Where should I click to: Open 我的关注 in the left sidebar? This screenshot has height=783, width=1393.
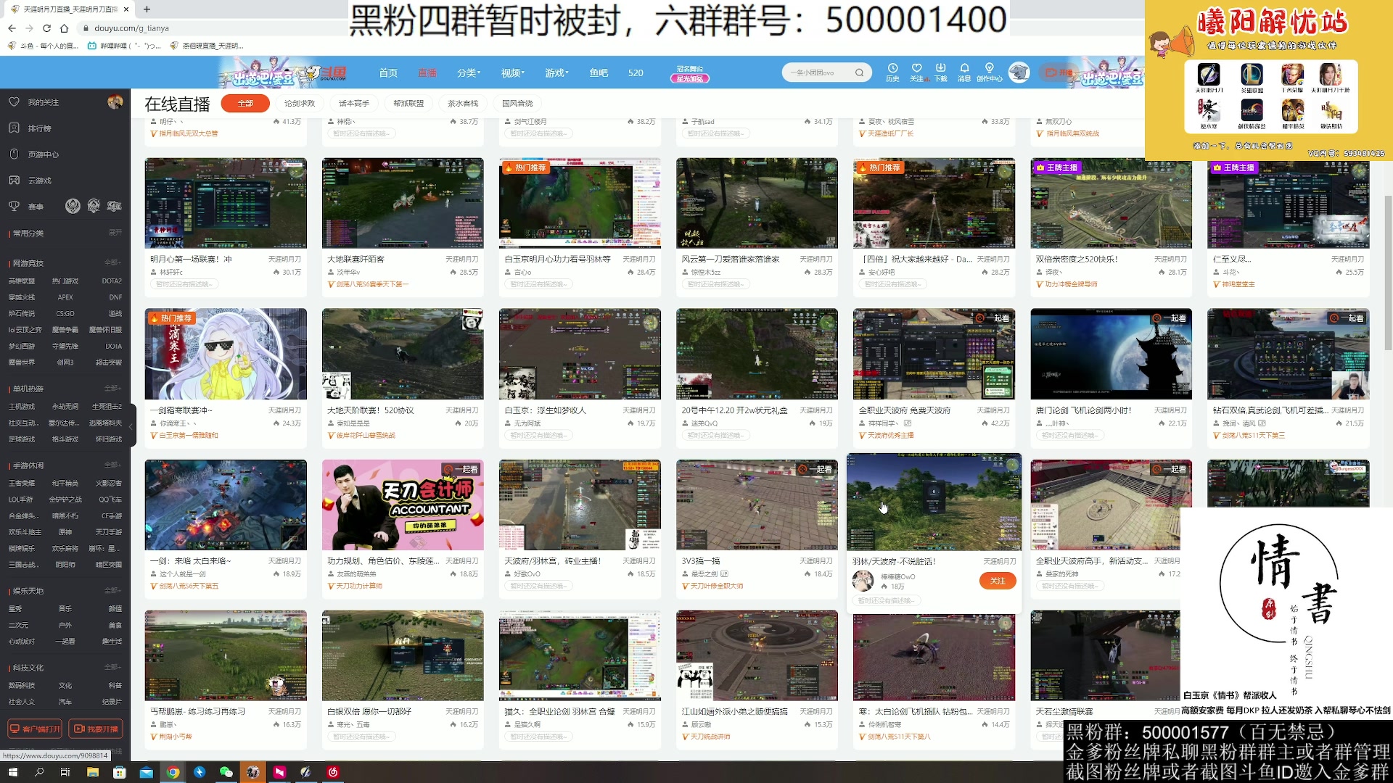[x=44, y=102]
